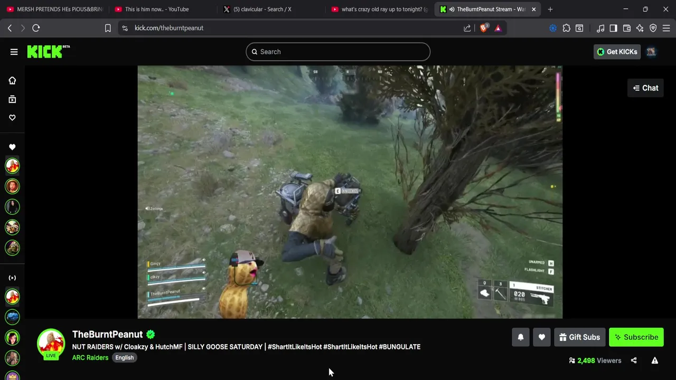This screenshot has width=676, height=380.
Task: Open the Extensions puzzle-piece menu
Action: (x=566, y=28)
